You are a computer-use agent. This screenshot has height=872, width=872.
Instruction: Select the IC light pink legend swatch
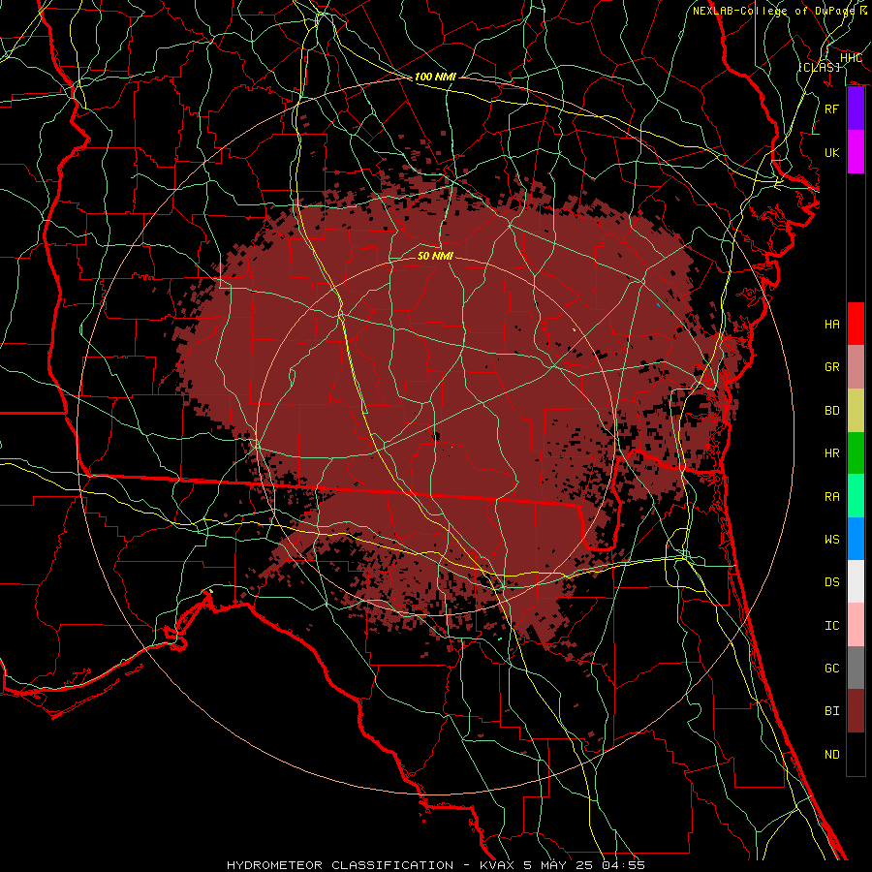(x=856, y=625)
